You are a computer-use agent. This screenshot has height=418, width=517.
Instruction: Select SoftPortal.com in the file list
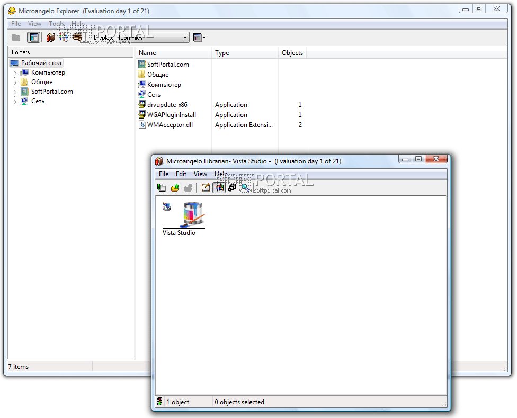[x=168, y=65]
